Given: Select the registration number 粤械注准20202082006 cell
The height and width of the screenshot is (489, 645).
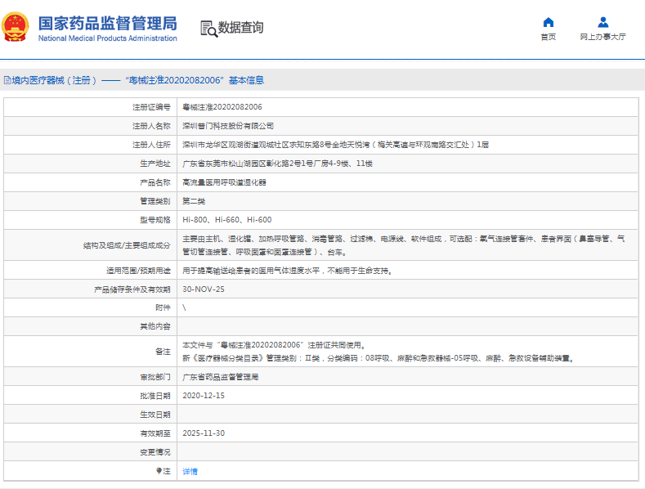Looking at the screenshot, I should (222, 107).
